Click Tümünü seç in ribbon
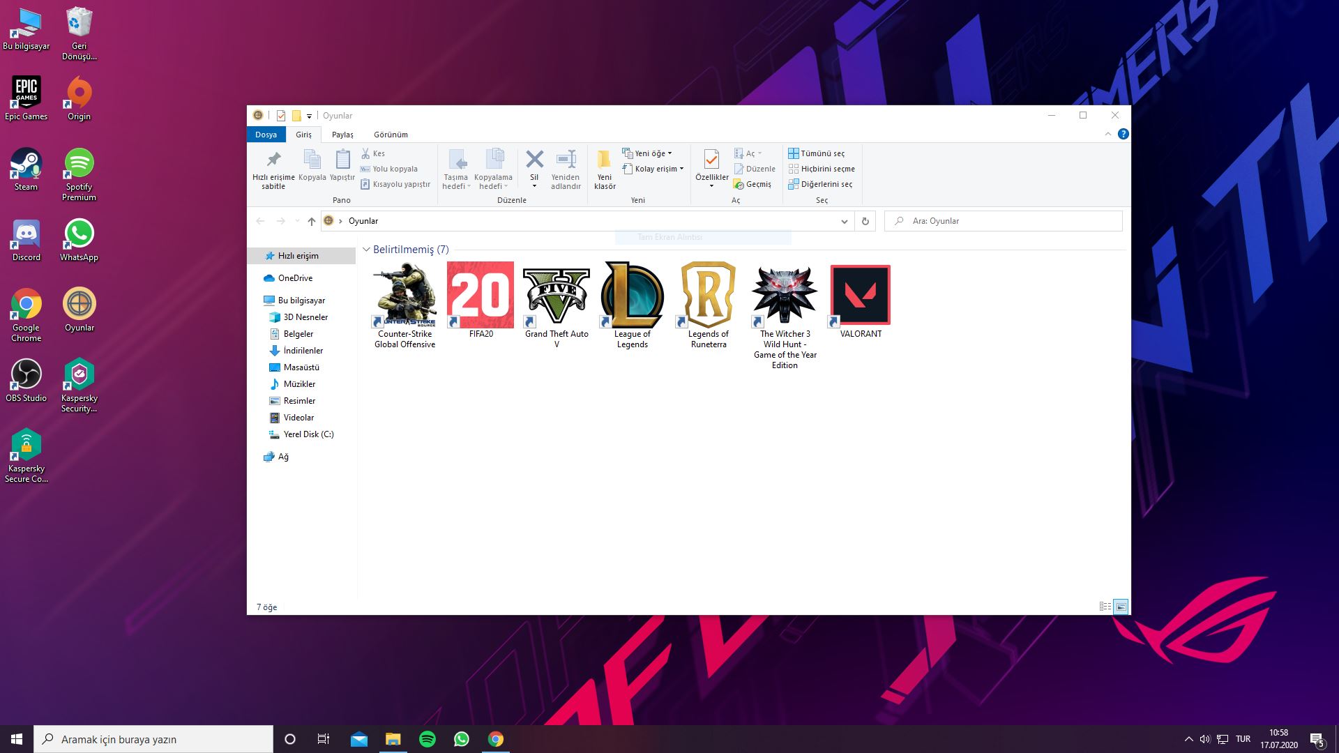This screenshot has width=1339, height=753. tap(816, 153)
